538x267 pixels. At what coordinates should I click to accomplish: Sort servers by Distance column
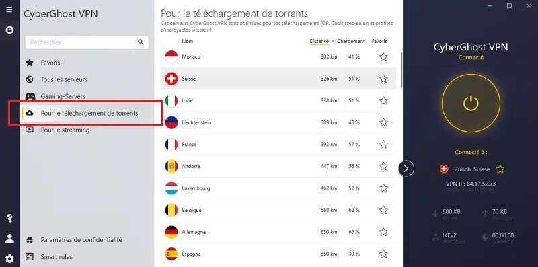pos(319,41)
